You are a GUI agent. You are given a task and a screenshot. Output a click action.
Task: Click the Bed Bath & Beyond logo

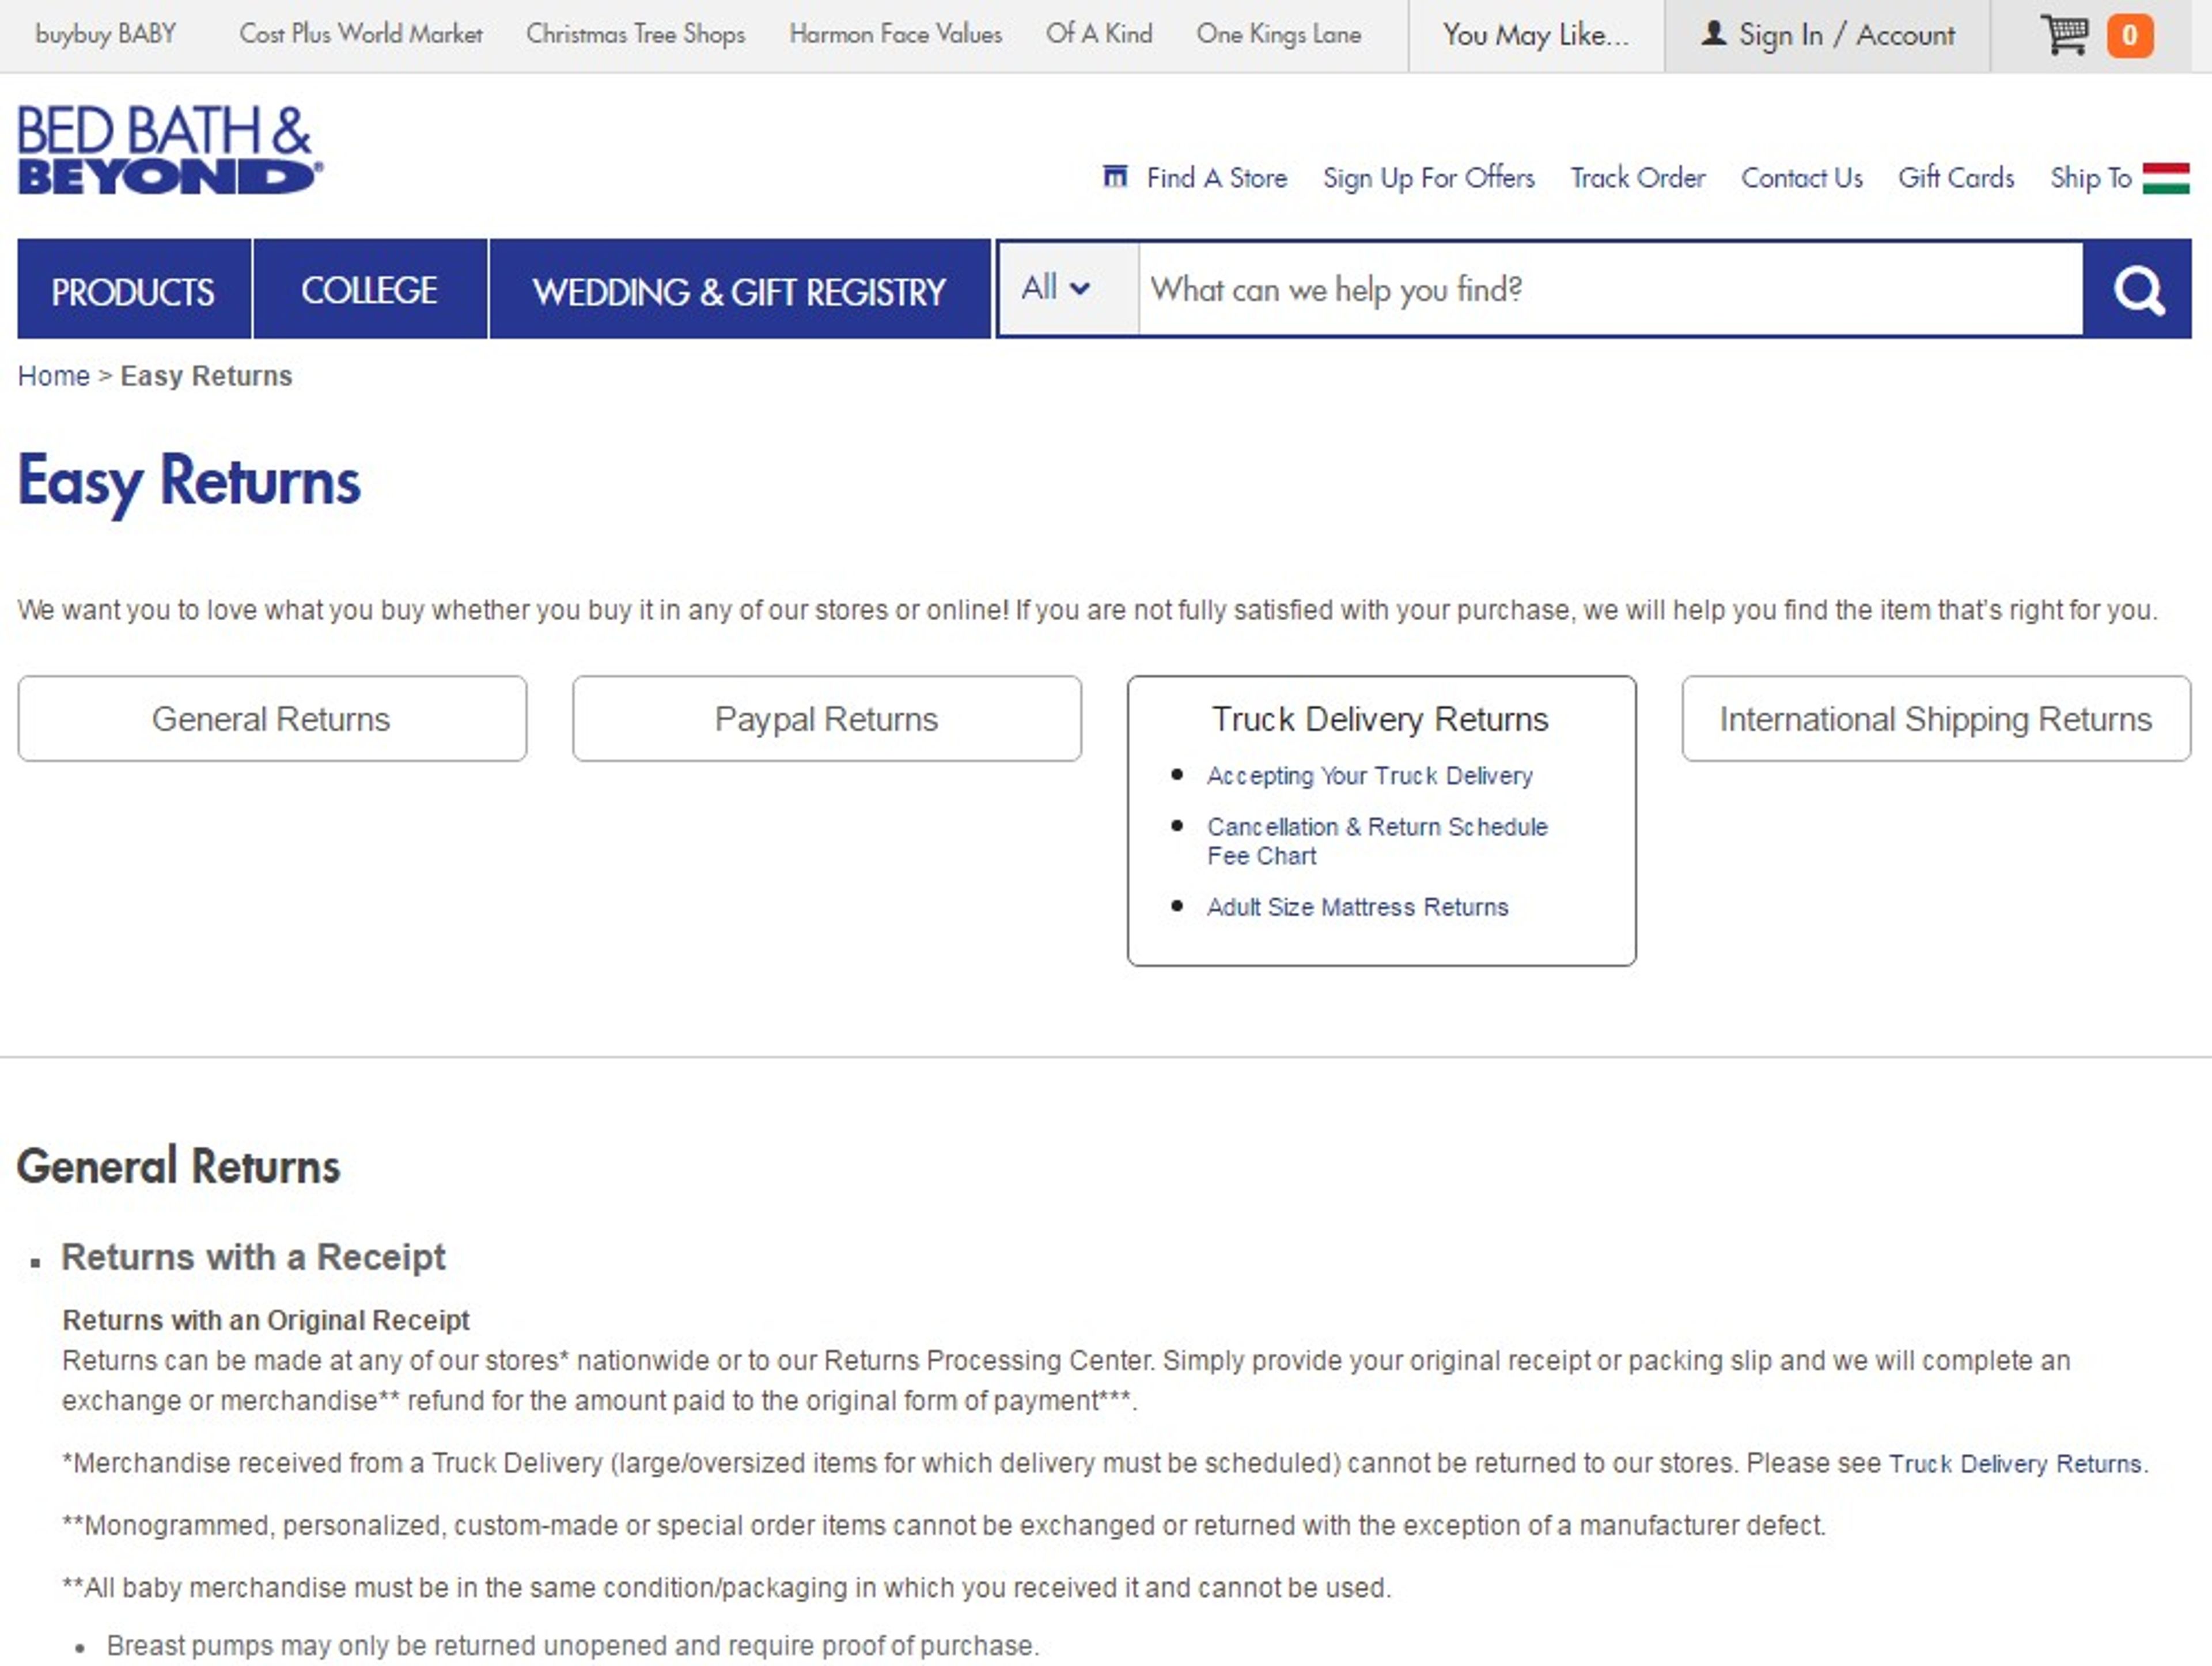(169, 150)
